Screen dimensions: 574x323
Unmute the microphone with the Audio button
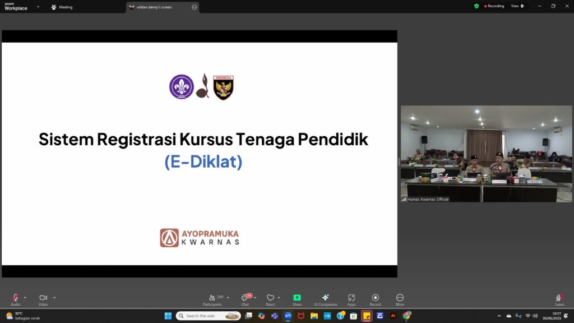pyautogui.click(x=15, y=299)
